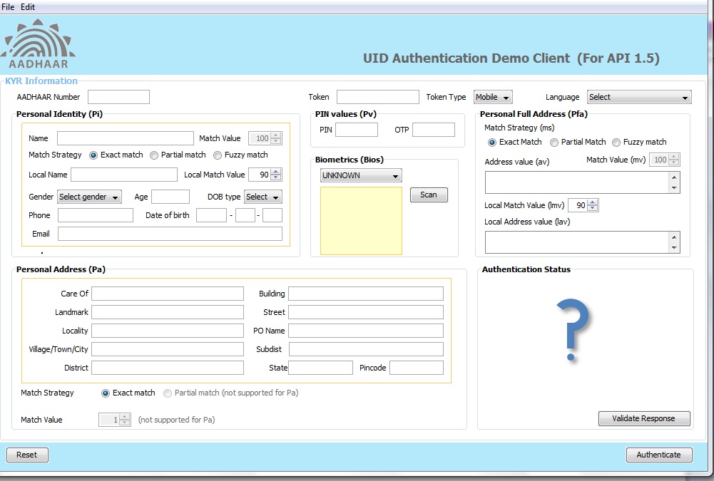Click the Authenticate button

coord(658,455)
